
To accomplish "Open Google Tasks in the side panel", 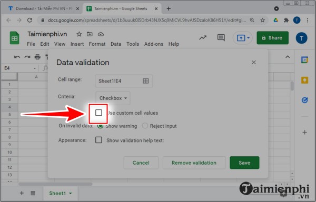I will pos(304,100).
